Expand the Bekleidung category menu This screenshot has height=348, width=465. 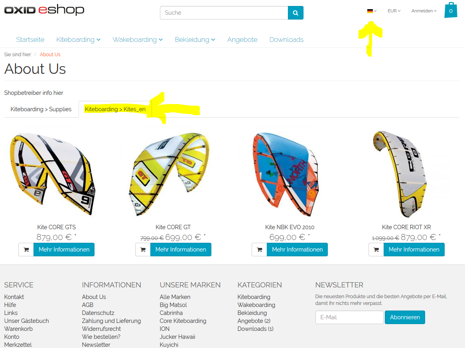(x=195, y=40)
